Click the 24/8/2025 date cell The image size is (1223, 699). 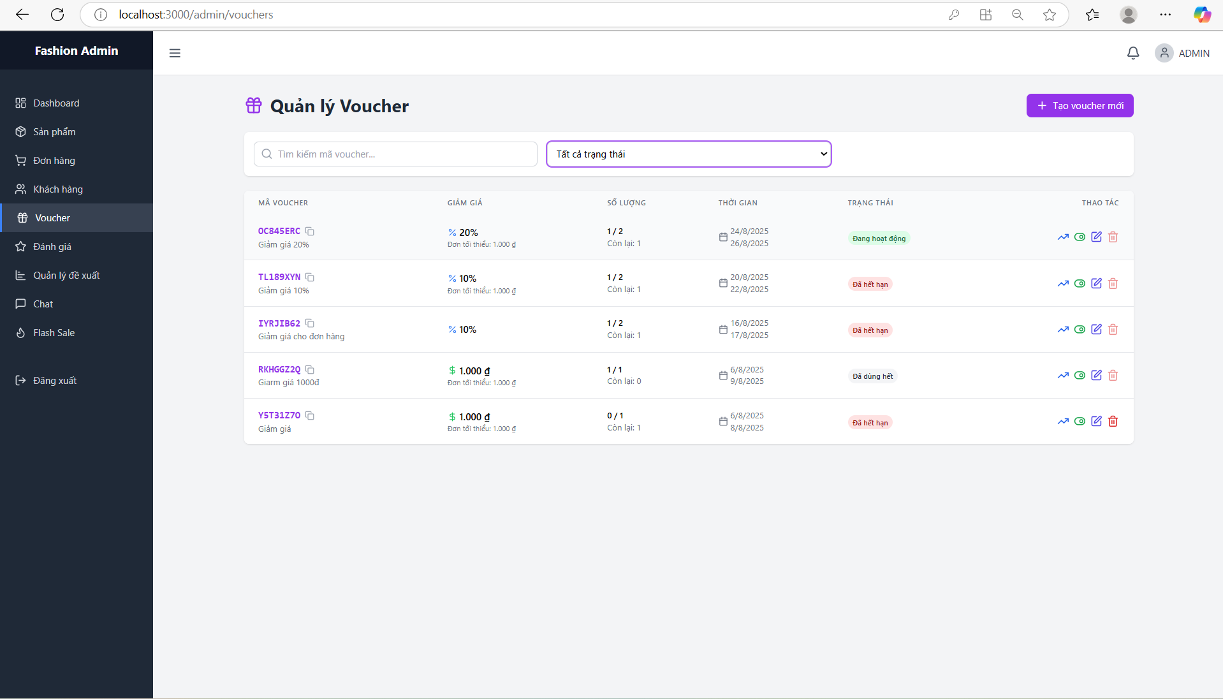pyautogui.click(x=749, y=232)
